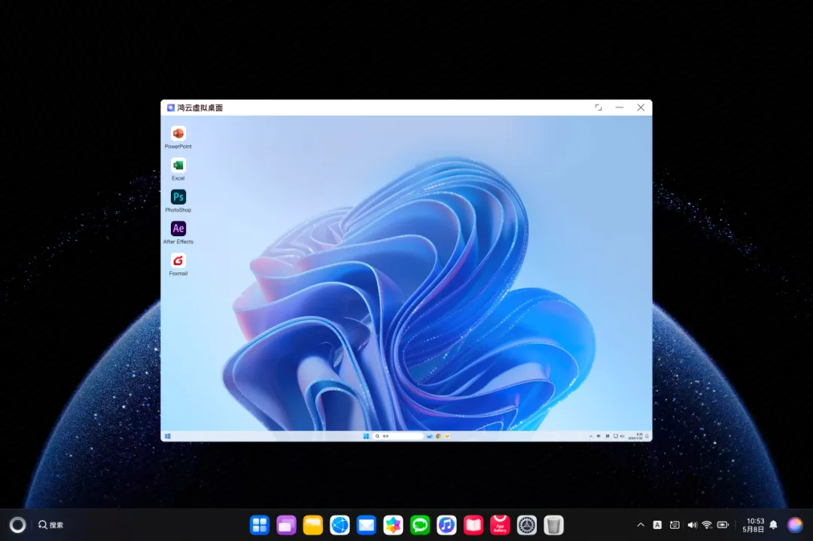Open the virtual desktop taskbar clock
The width and height of the screenshot is (813, 541).
click(635, 436)
